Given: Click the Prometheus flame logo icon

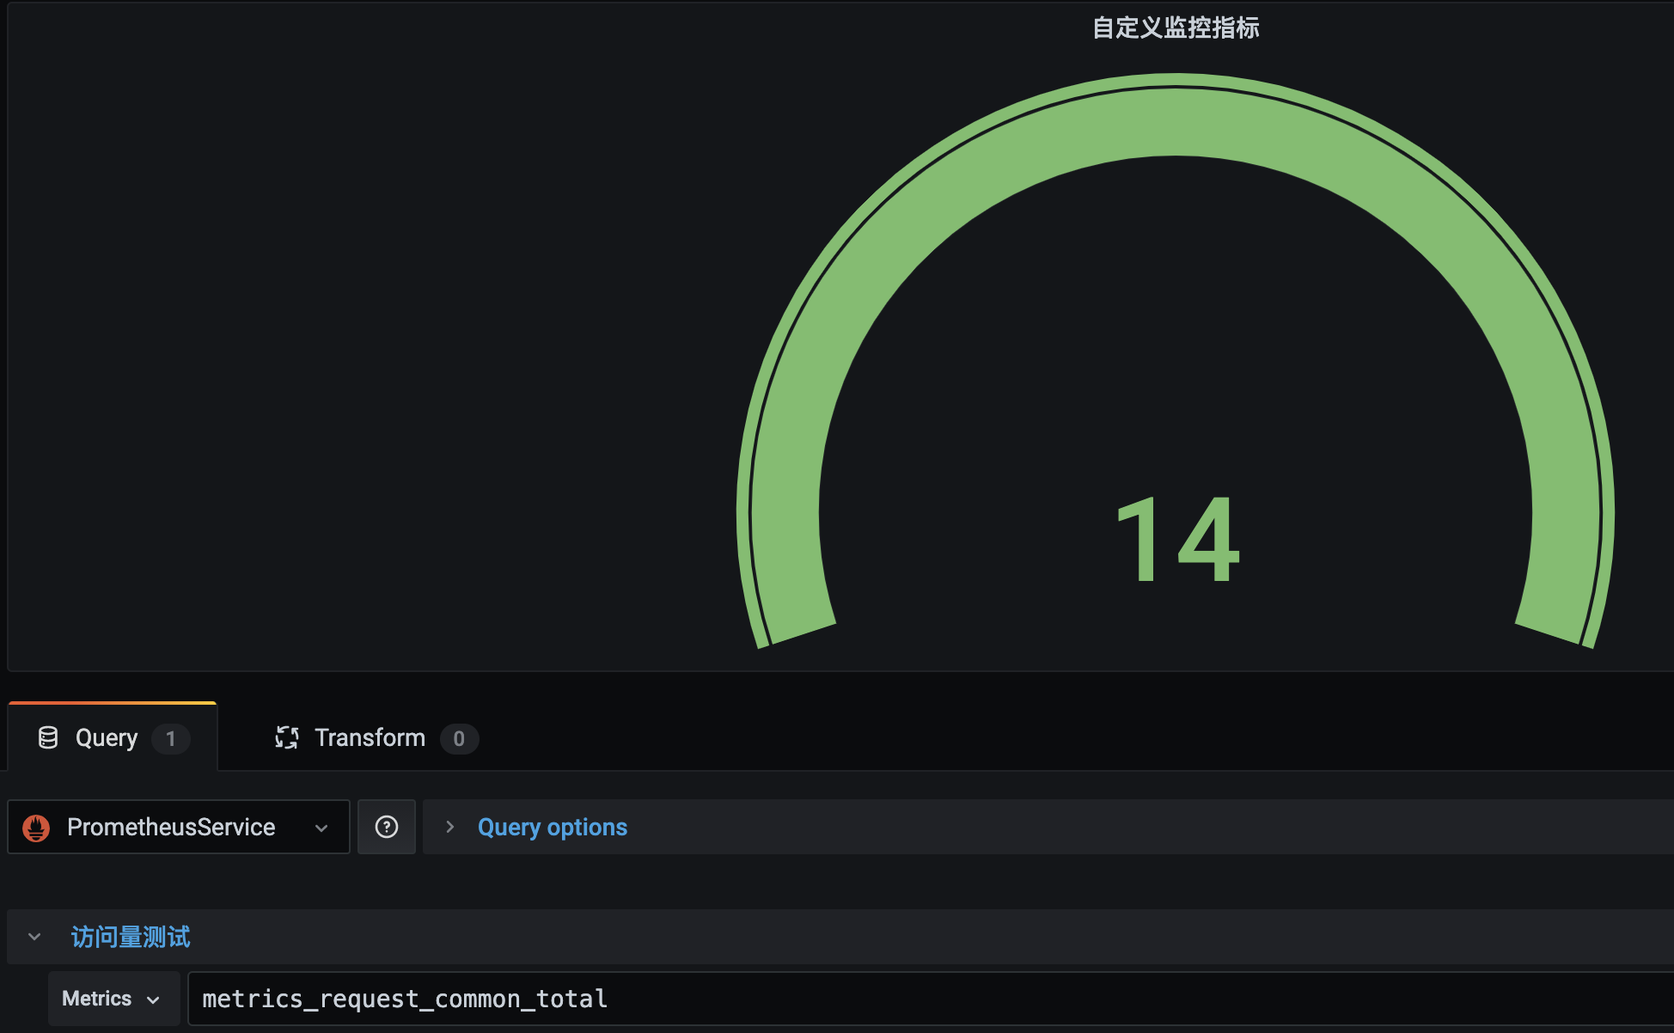Looking at the screenshot, I should click(36, 828).
